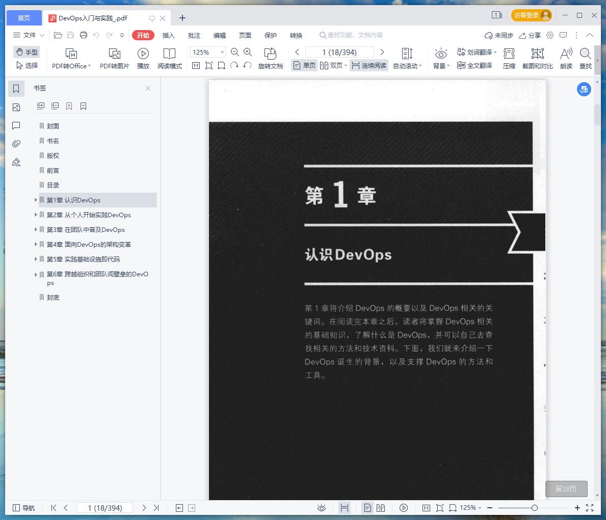Open settings gear icon near 分享
This screenshot has height=520, width=606.
[550, 35]
